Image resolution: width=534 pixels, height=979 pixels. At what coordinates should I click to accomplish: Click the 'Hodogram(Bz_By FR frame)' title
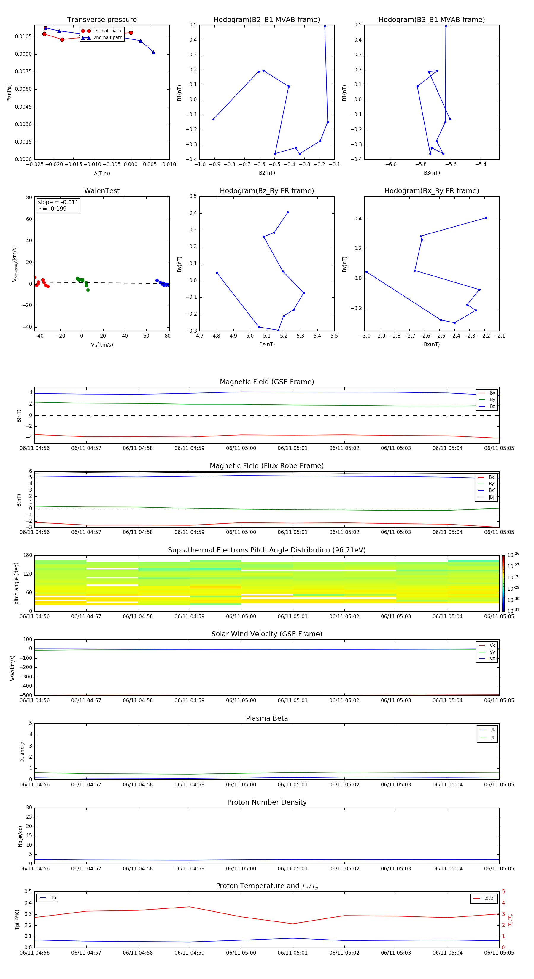pyautogui.click(x=267, y=191)
